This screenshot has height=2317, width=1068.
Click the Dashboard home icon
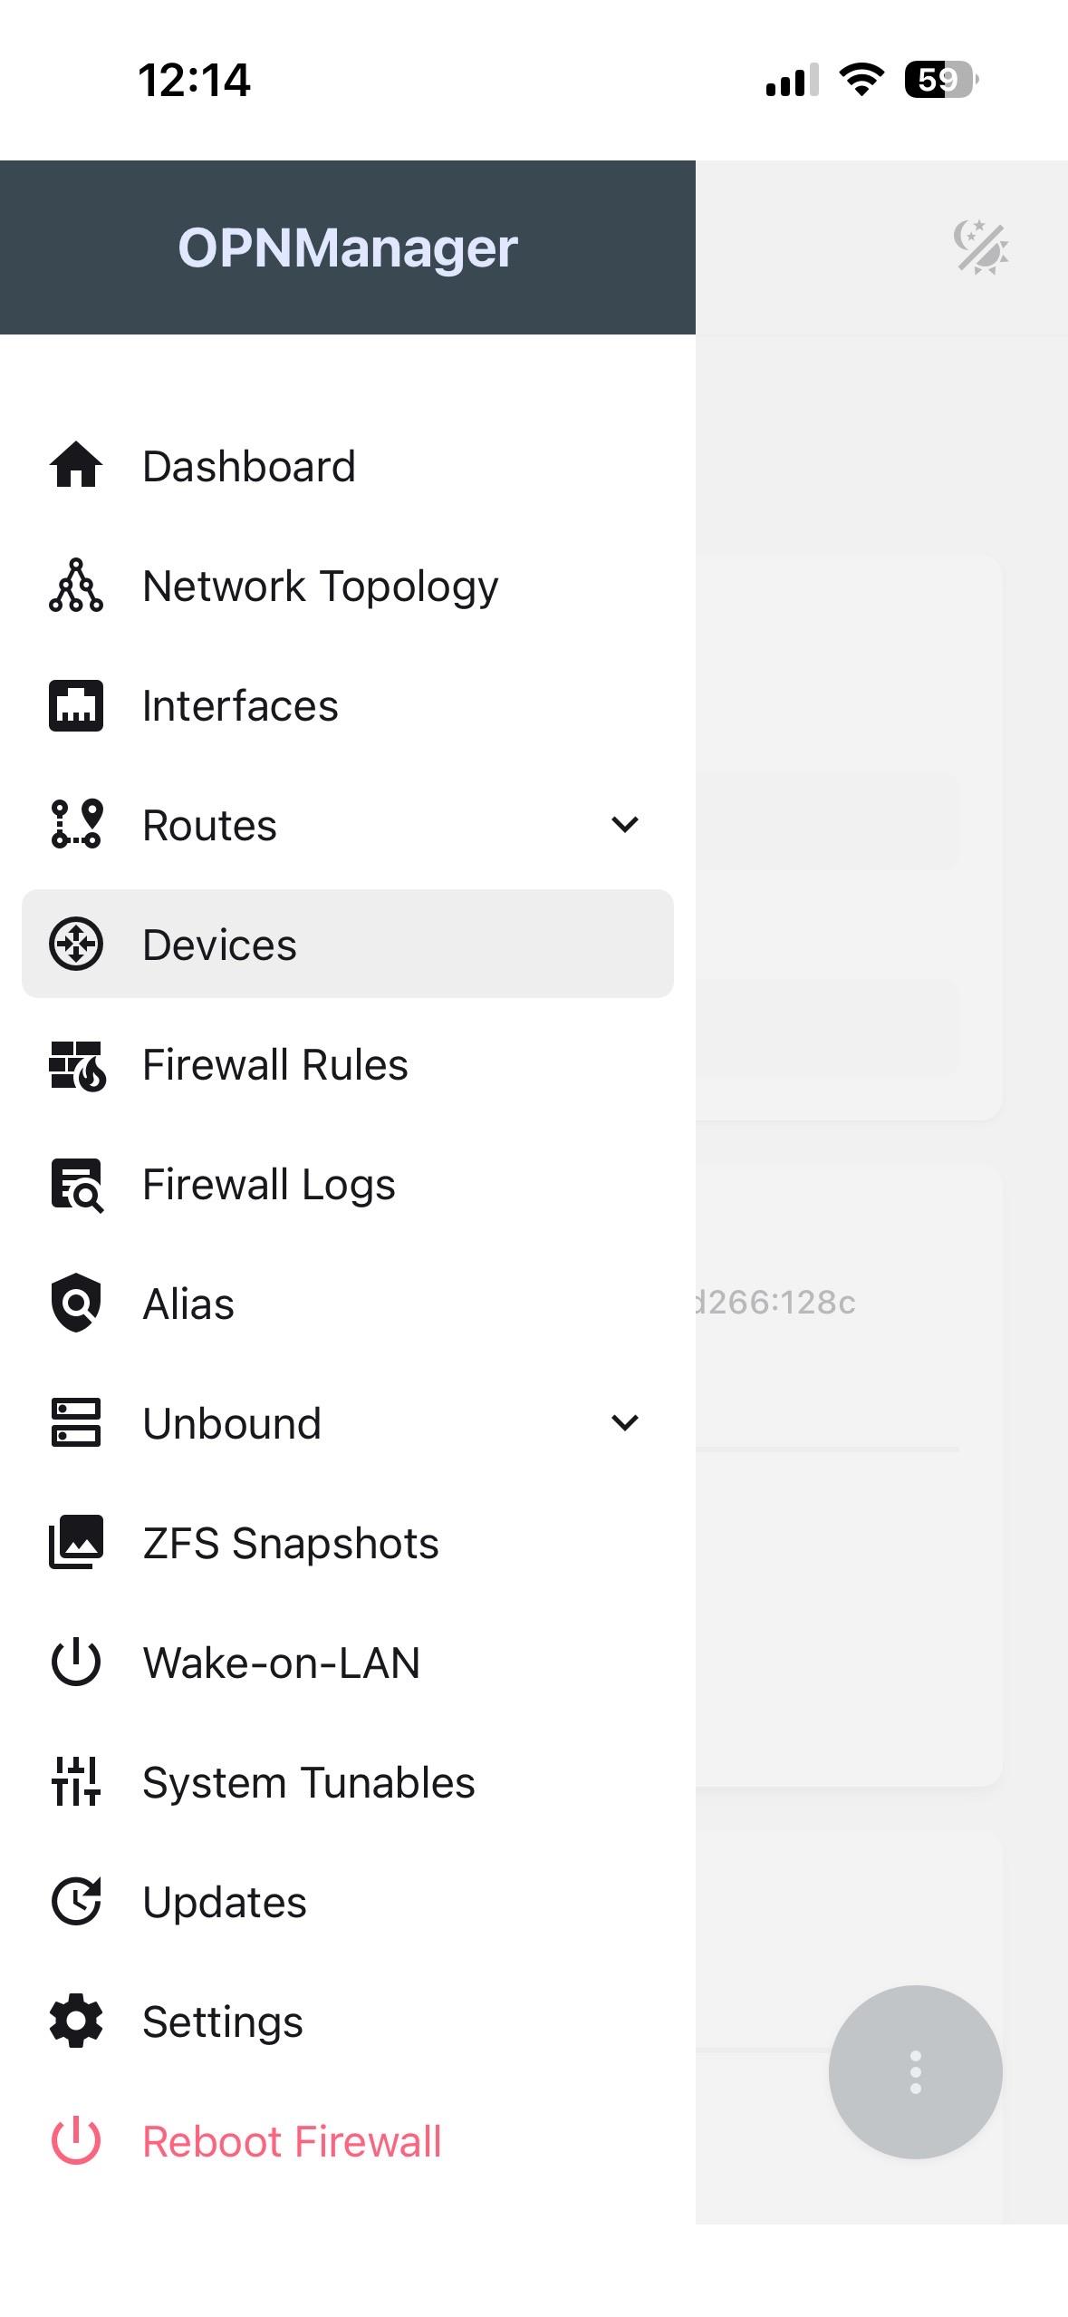[x=76, y=466]
